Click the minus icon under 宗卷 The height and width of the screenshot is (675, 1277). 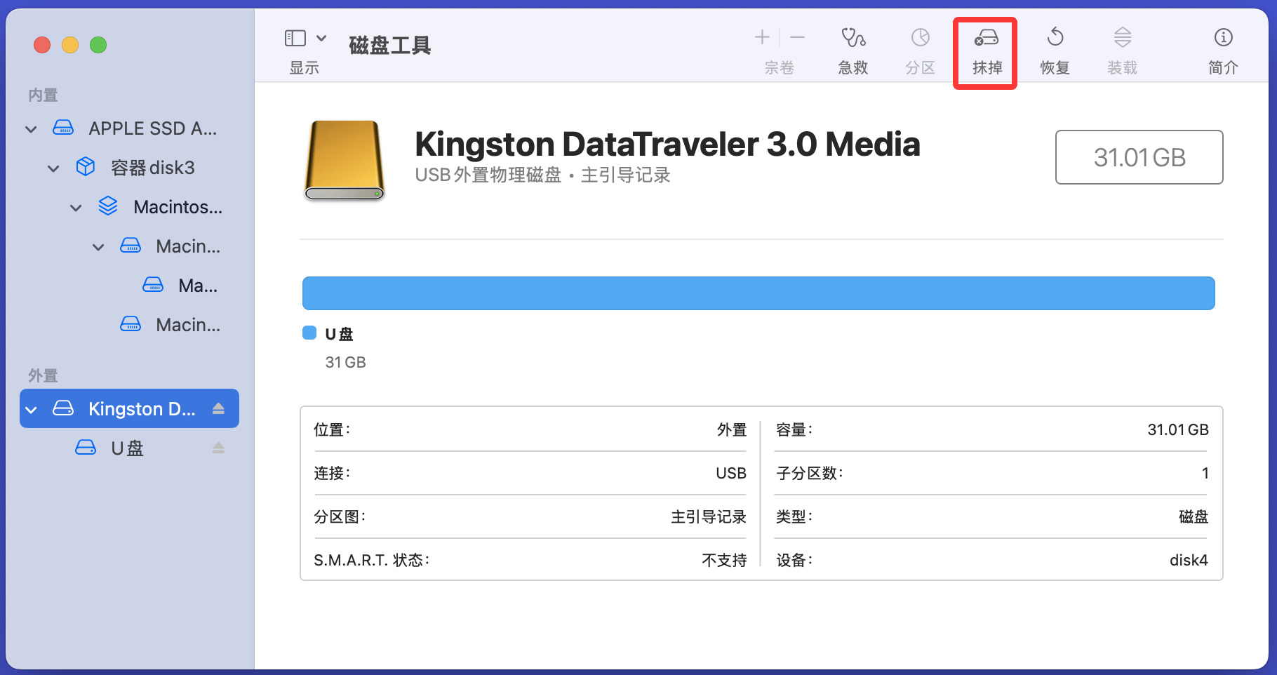796,36
